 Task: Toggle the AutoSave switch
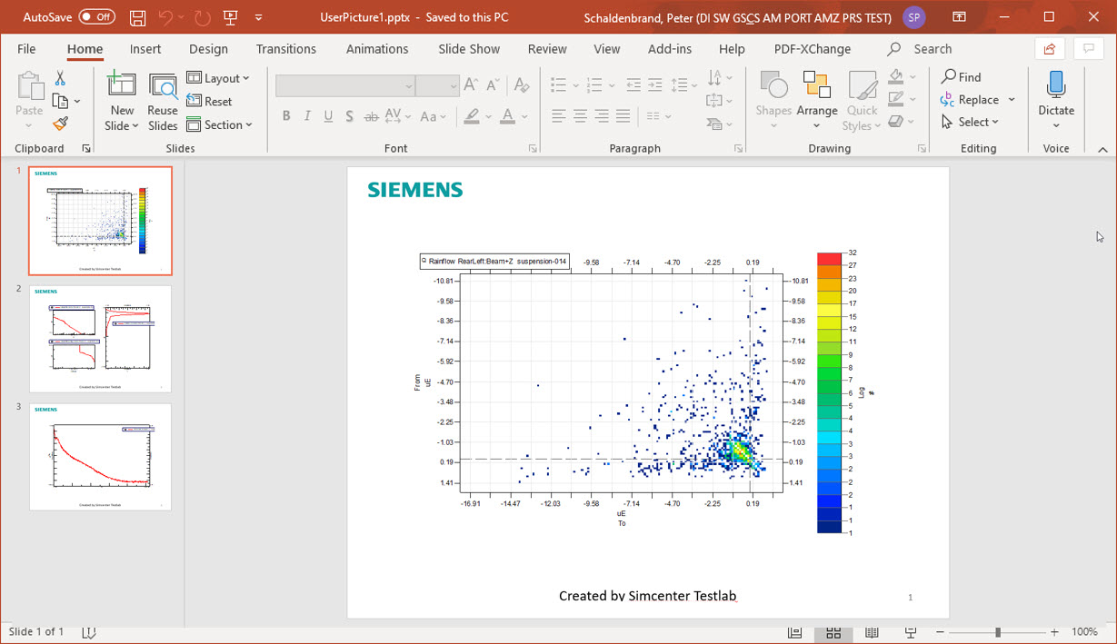pos(96,17)
